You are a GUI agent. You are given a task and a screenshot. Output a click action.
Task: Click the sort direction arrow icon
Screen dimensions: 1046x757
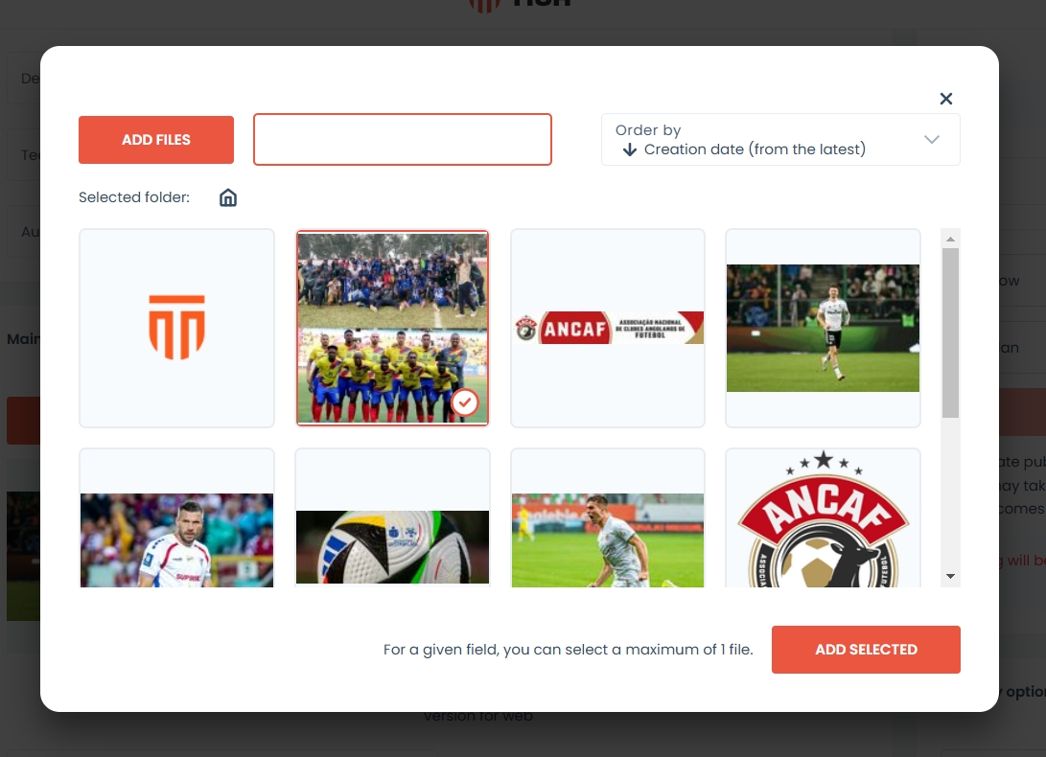[x=630, y=149]
